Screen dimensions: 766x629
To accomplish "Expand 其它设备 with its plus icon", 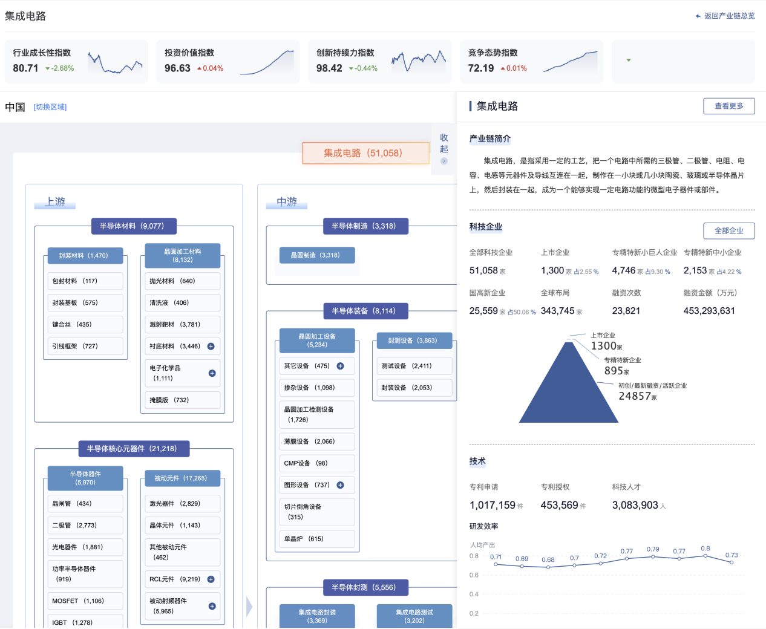I will pos(340,366).
